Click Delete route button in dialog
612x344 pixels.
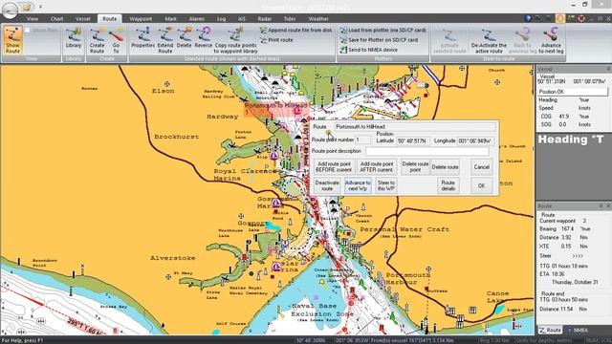pos(445,167)
